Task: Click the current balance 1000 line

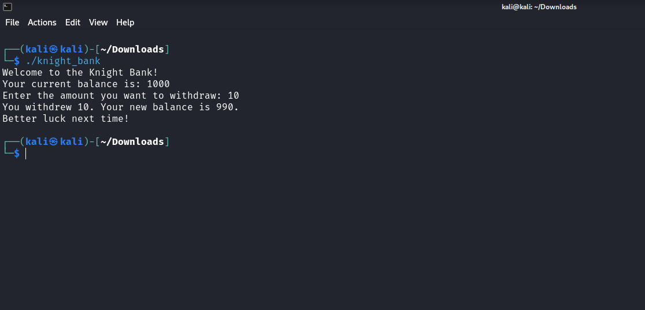Action: tap(86, 84)
